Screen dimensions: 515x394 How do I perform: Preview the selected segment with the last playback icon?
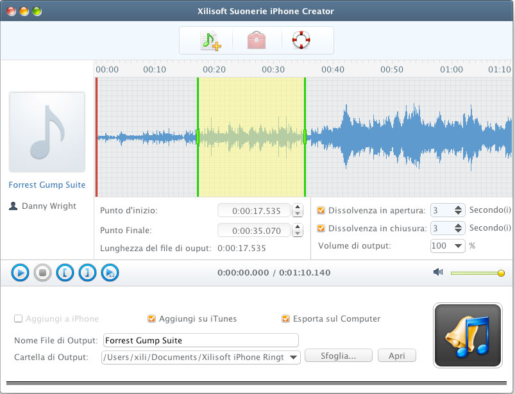click(109, 272)
